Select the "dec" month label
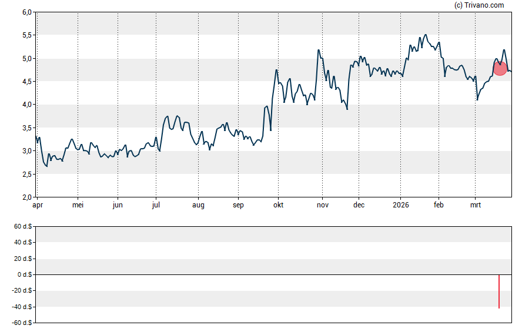522x332 pixels. (359, 205)
